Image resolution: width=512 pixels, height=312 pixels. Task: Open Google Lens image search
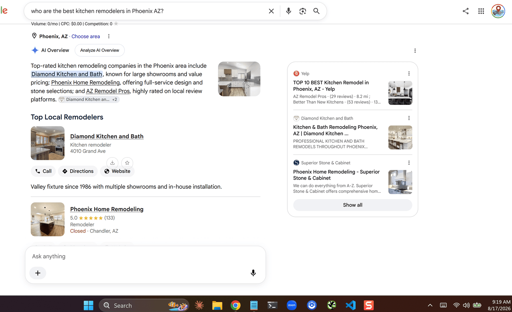(x=303, y=11)
